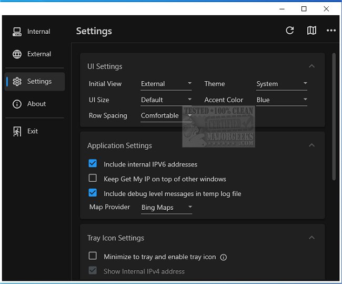Open the Initial View dropdown
342x284 pixels.
pos(166,84)
